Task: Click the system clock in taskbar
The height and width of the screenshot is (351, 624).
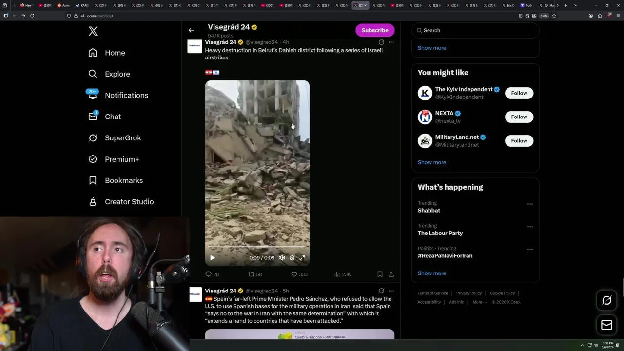Action: click(x=608, y=345)
